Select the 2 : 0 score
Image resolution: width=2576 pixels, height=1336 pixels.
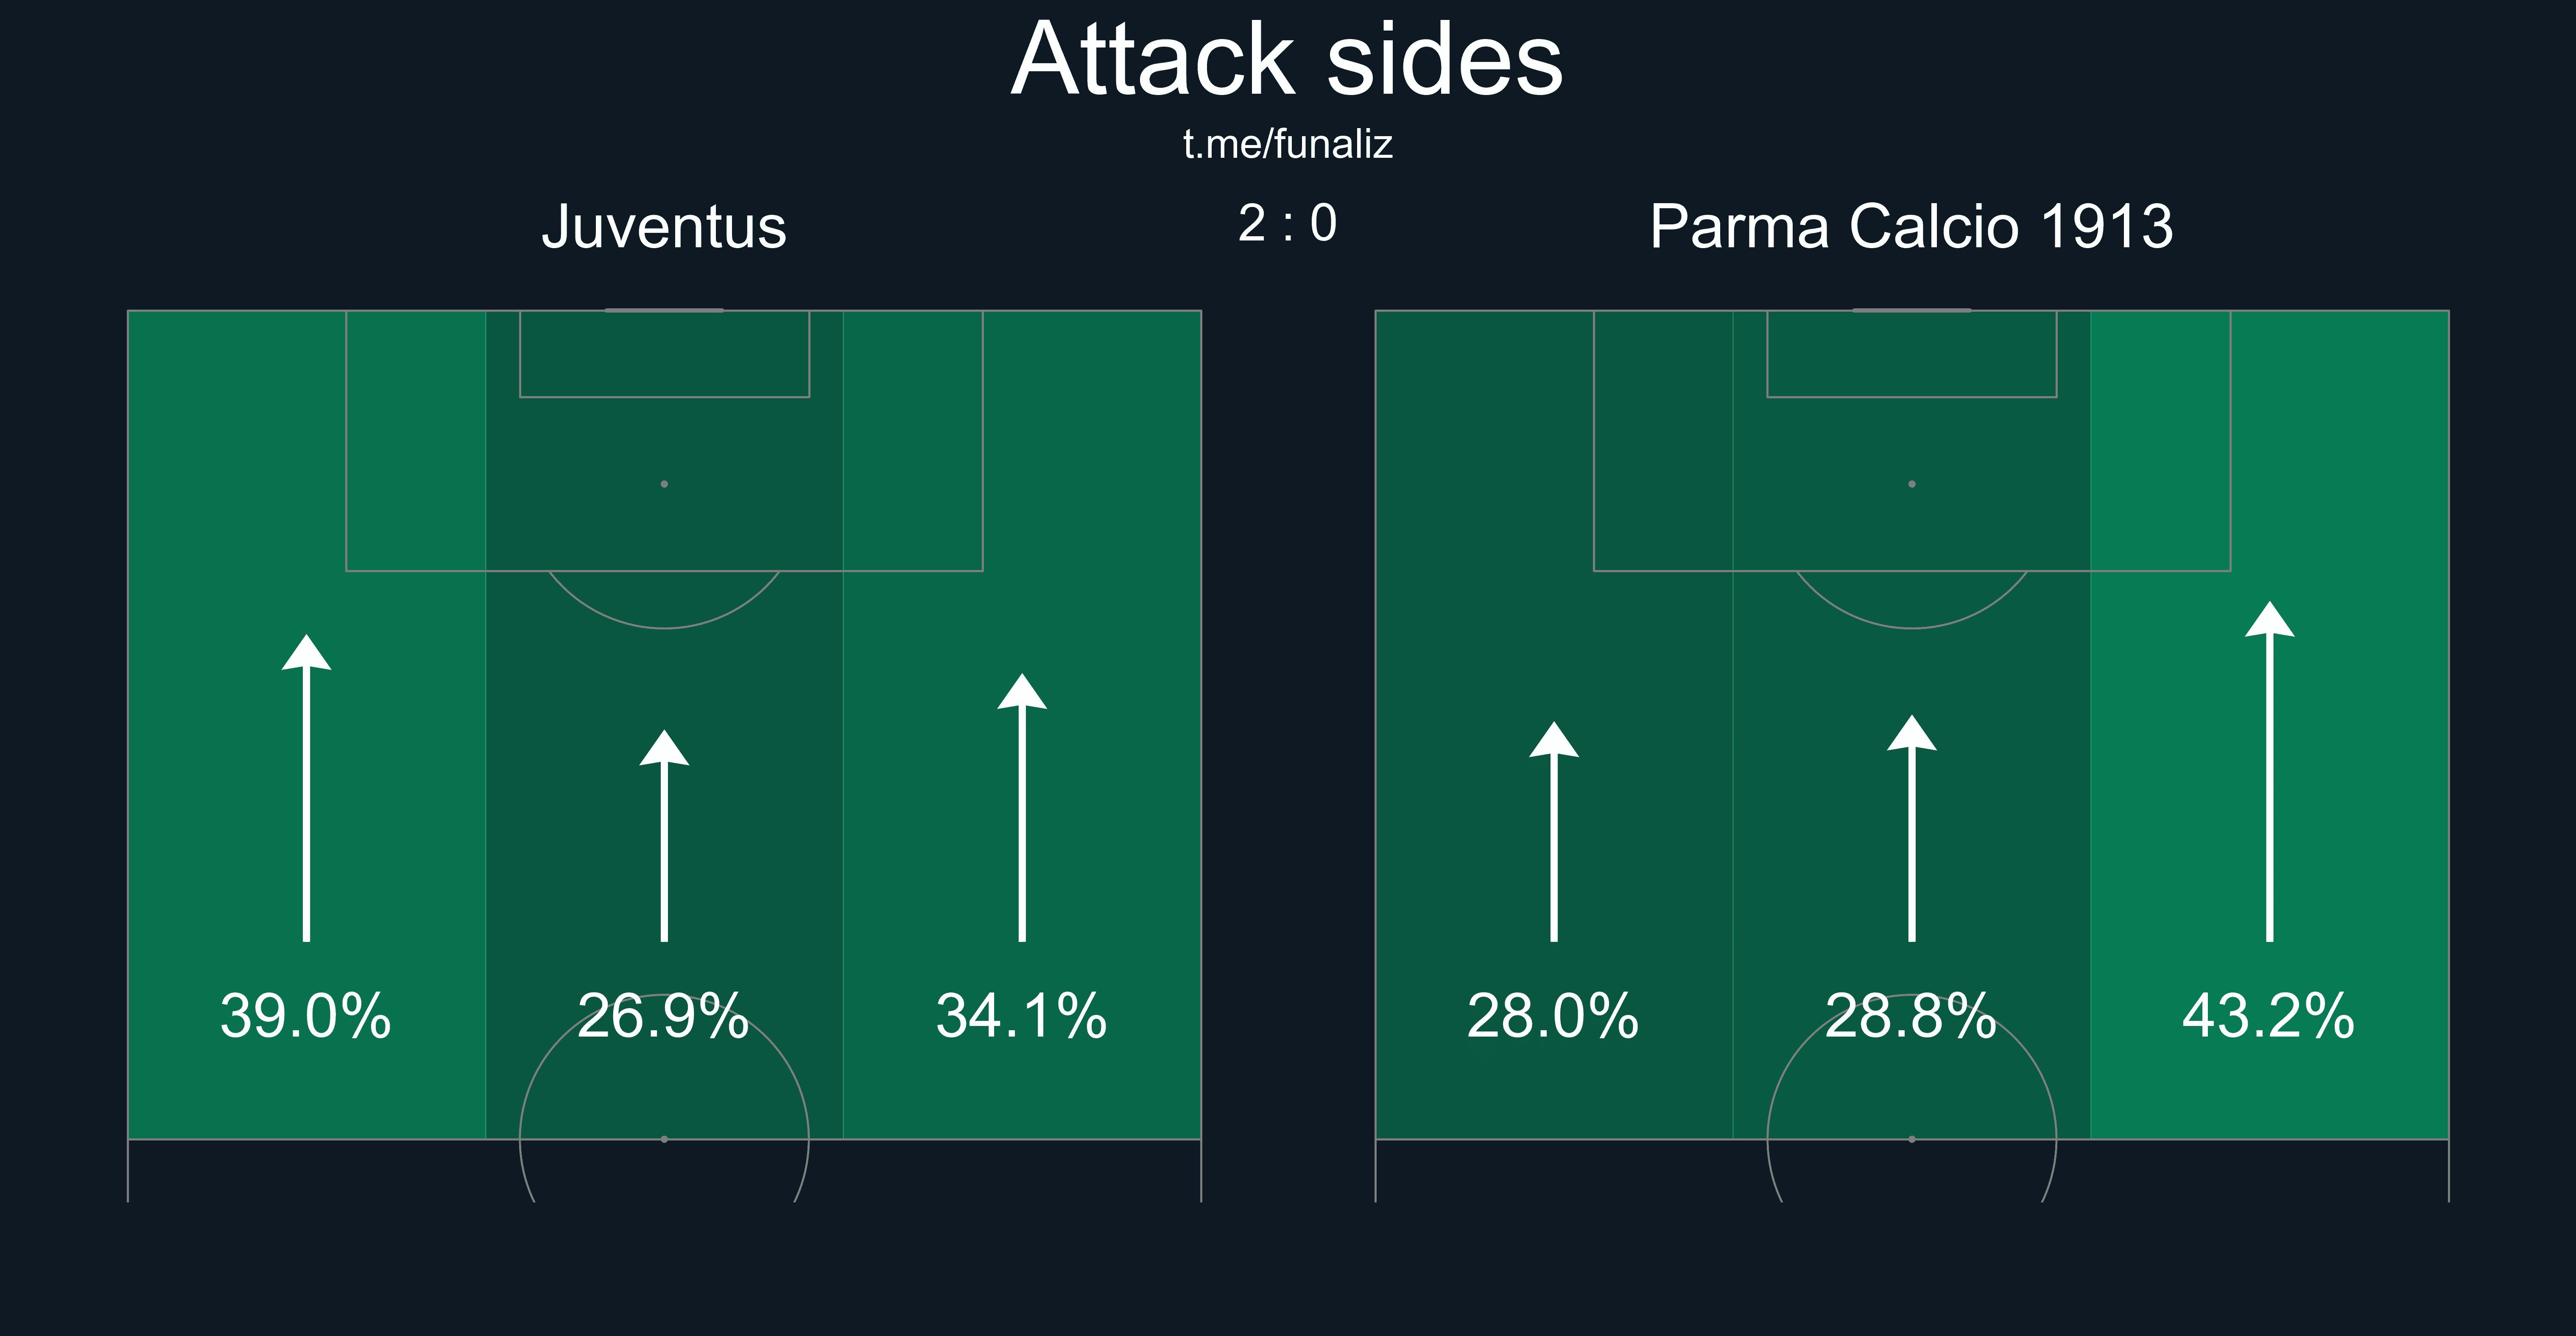pos(1287,223)
